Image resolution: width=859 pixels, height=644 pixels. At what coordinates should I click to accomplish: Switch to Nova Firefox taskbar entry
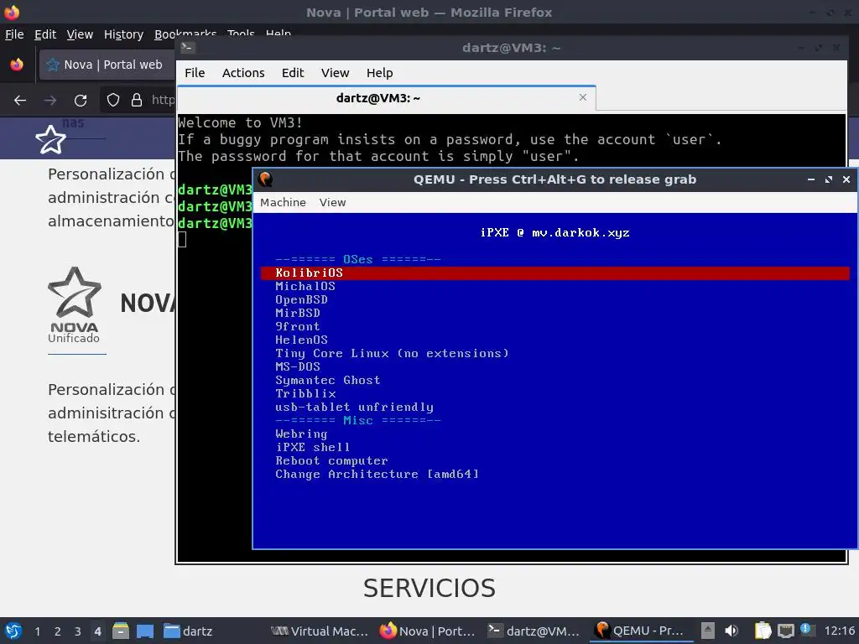(427, 631)
